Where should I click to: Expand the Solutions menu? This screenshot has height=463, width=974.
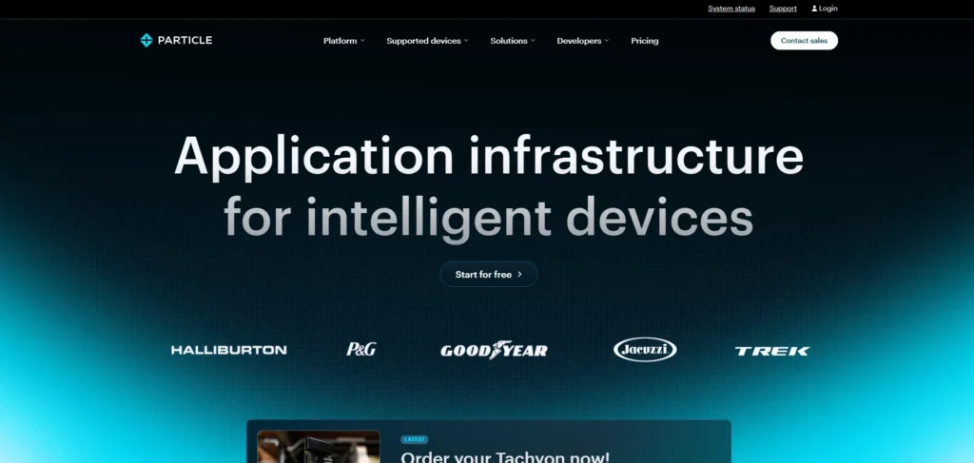[x=512, y=41]
